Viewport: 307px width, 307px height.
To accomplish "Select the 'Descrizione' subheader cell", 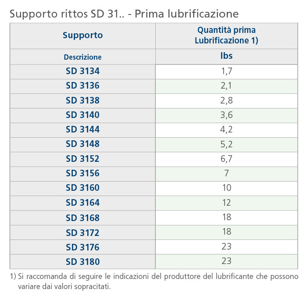I will (x=82, y=57).
